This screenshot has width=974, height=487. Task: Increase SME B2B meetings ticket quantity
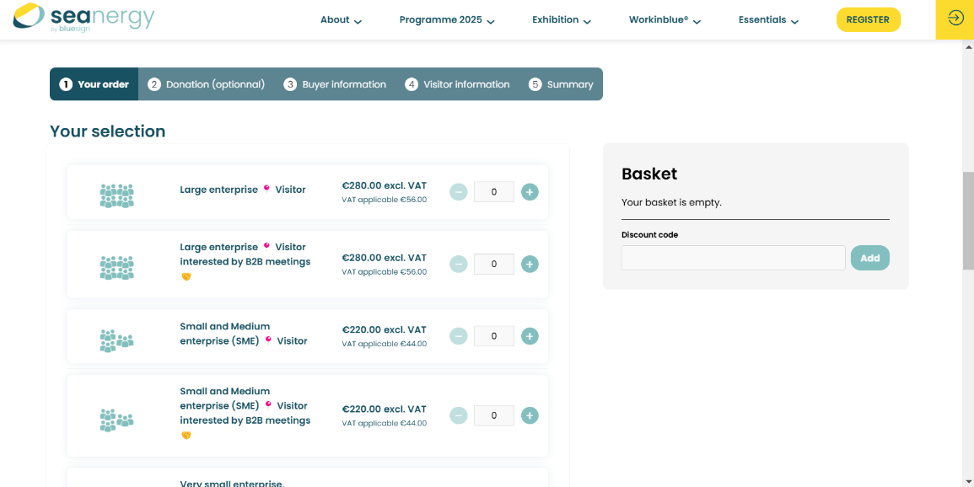(530, 415)
